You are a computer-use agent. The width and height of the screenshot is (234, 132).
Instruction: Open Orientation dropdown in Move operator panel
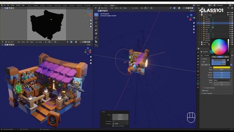pos(120,124)
